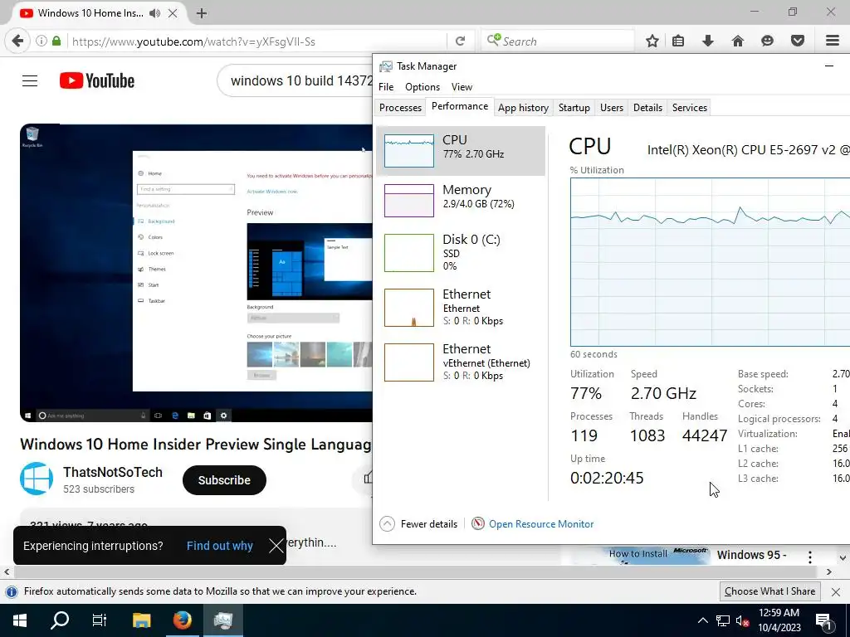Minimize the Task Manager window

pyautogui.click(x=829, y=66)
